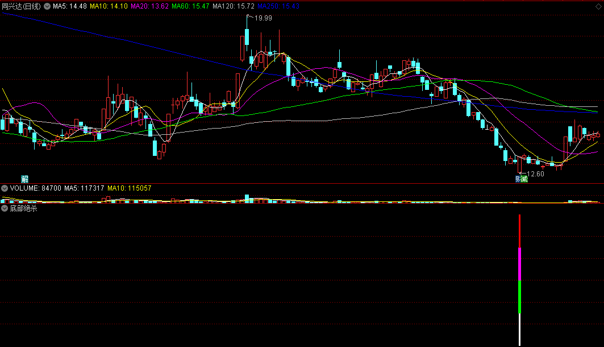The width and height of the screenshot is (604, 347).
Task: Click the MA10: 14.10 label
Action: [109, 6]
